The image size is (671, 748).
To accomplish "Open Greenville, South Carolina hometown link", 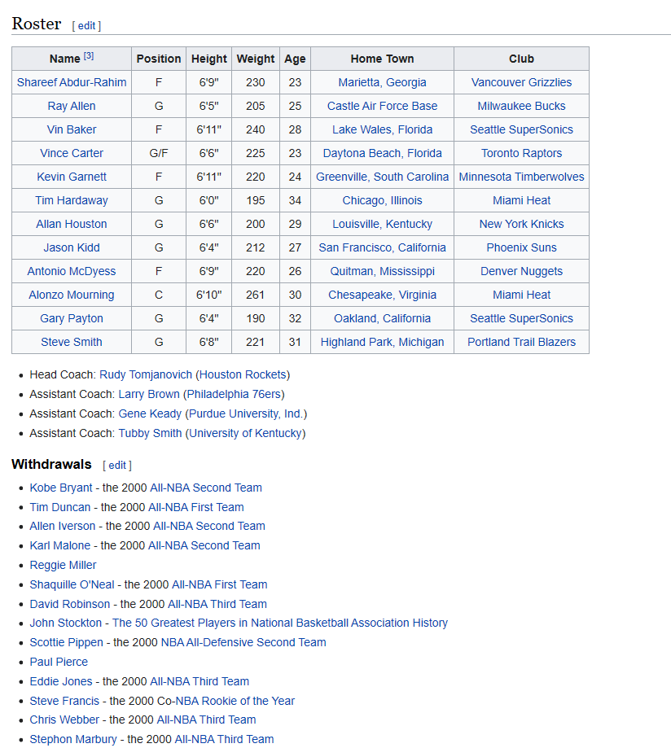I will (x=382, y=177).
